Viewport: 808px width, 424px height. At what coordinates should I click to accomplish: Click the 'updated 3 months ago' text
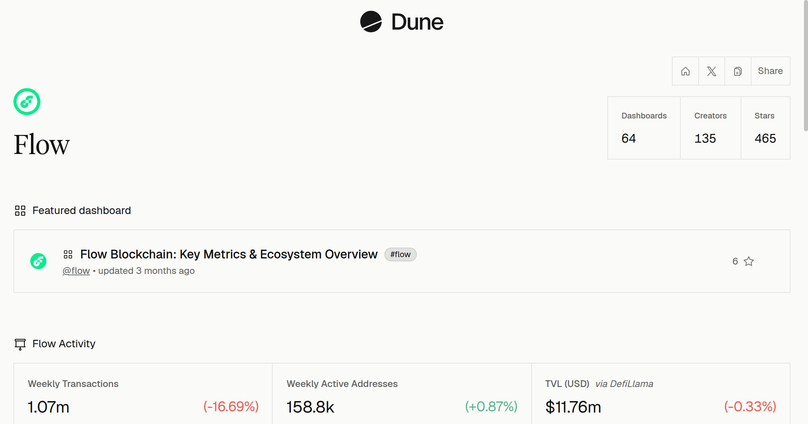[146, 271]
